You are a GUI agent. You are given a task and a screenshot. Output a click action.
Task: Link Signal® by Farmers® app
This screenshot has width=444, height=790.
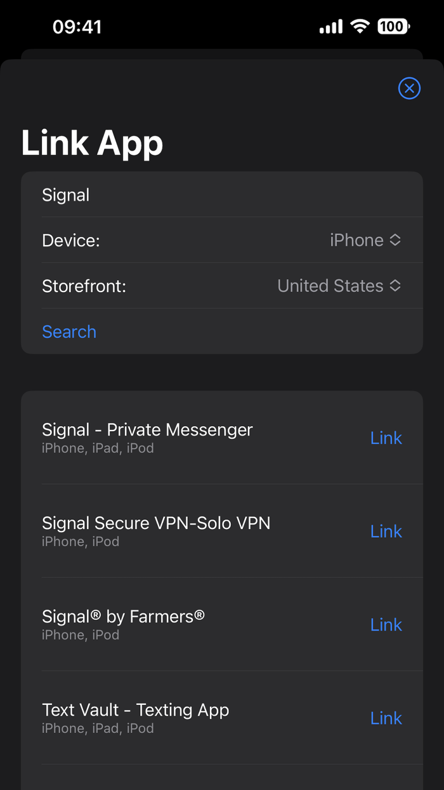(x=386, y=624)
